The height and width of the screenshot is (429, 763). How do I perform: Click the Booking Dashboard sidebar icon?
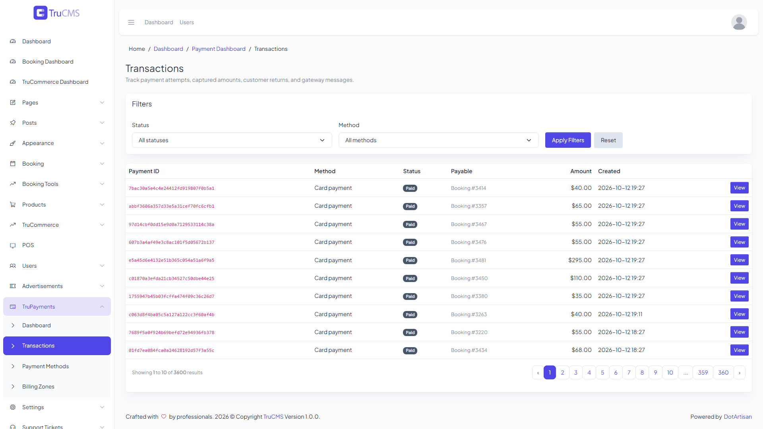13,62
